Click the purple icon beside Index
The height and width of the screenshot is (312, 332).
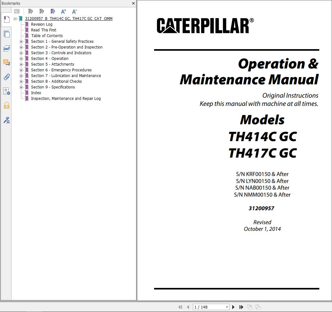[x=27, y=93]
